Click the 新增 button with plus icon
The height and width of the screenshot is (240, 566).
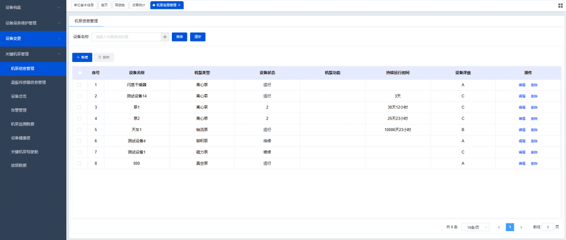(x=82, y=57)
